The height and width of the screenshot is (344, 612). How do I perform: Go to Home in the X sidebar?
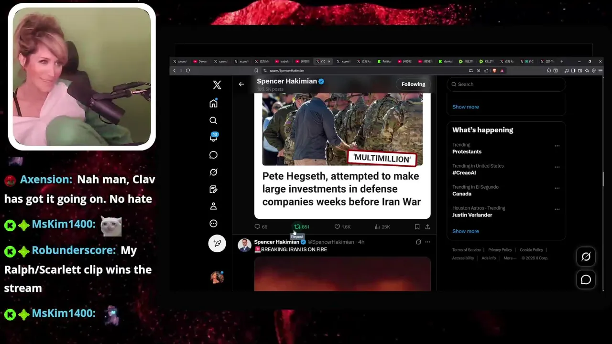(x=213, y=103)
